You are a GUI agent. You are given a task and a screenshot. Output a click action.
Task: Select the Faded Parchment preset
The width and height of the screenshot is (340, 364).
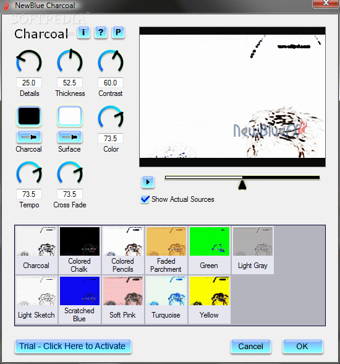(x=166, y=249)
